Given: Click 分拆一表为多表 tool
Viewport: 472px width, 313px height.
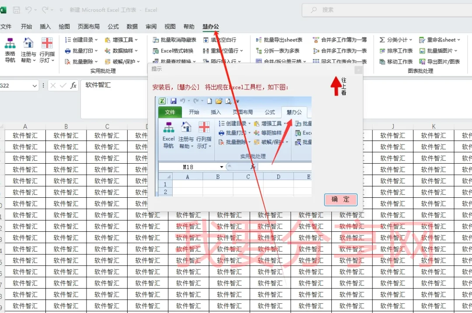Looking at the screenshot, I should coord(278,51).
